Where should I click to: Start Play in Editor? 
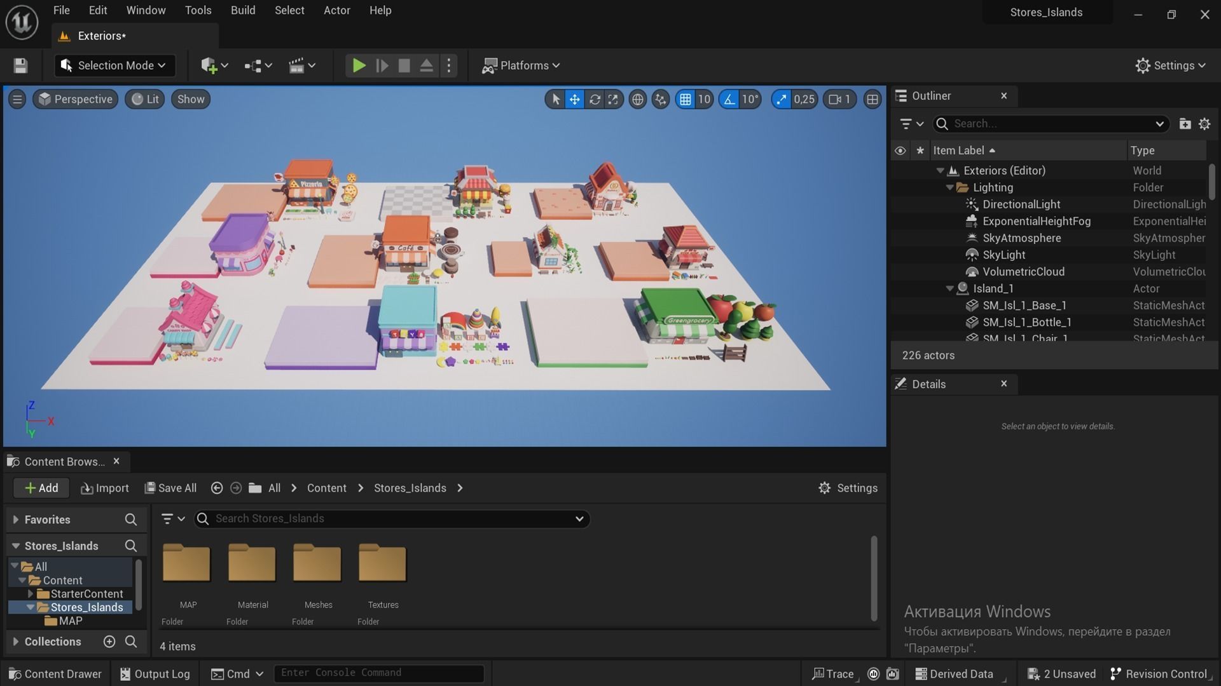[359, 65]
